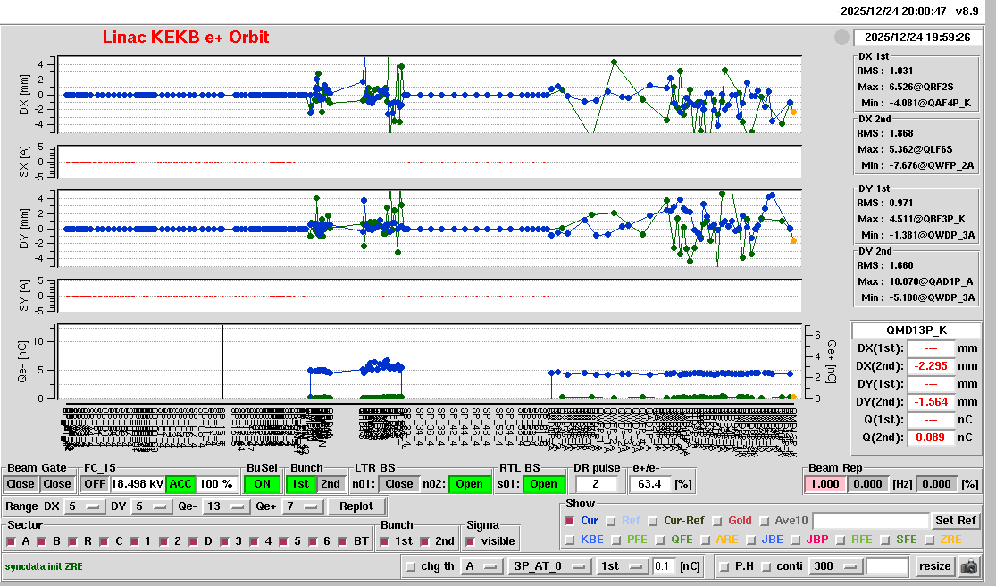996x586 pixels.
Task: Click the empty field beside resize
Action: pyautogui.click(x=888, y=566)
